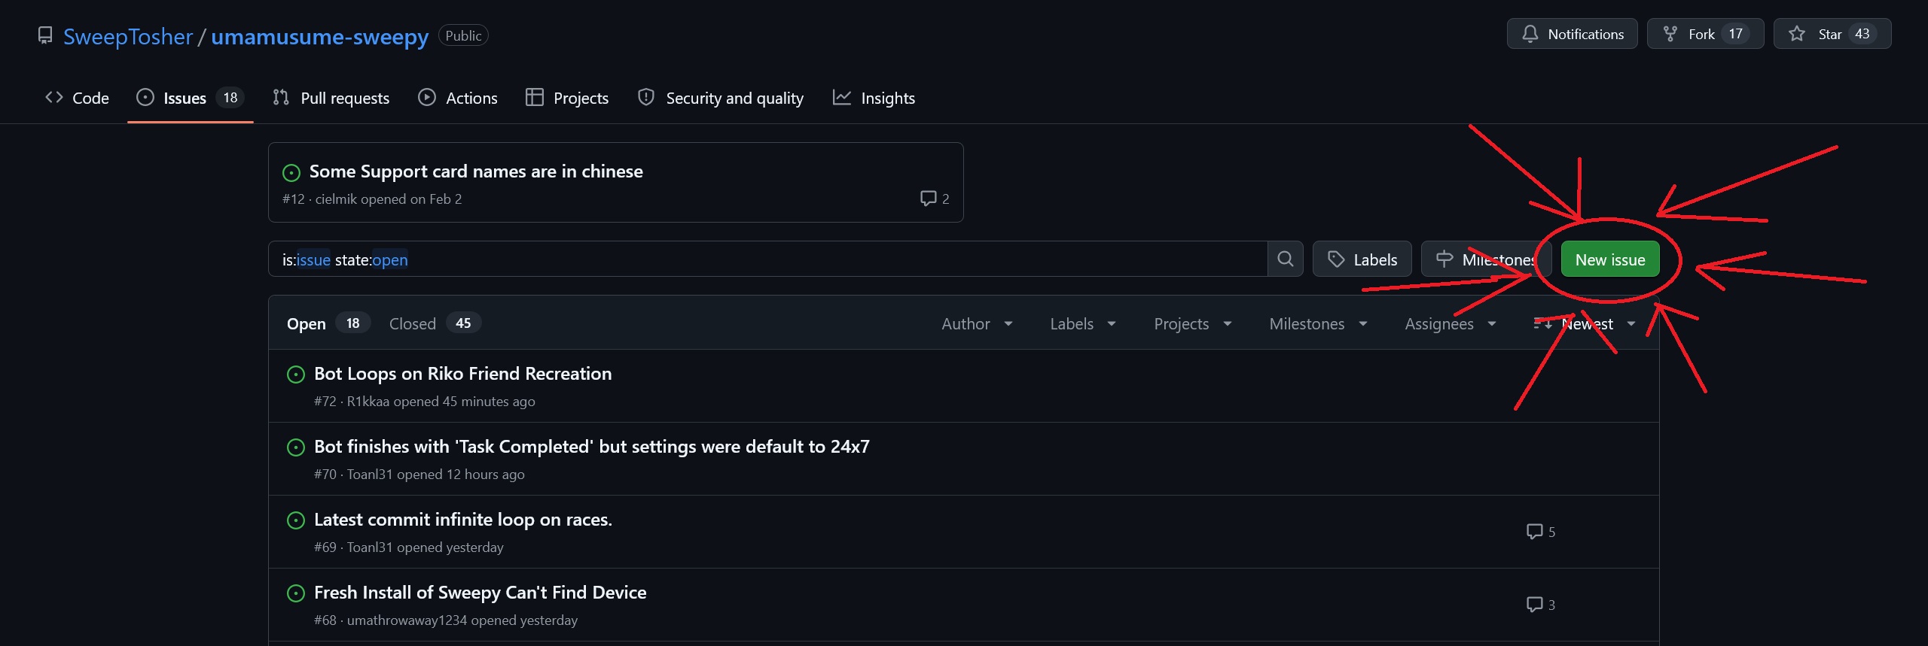
Task: Expand the Assignees filter dropdown
Action: [1451, 324]
